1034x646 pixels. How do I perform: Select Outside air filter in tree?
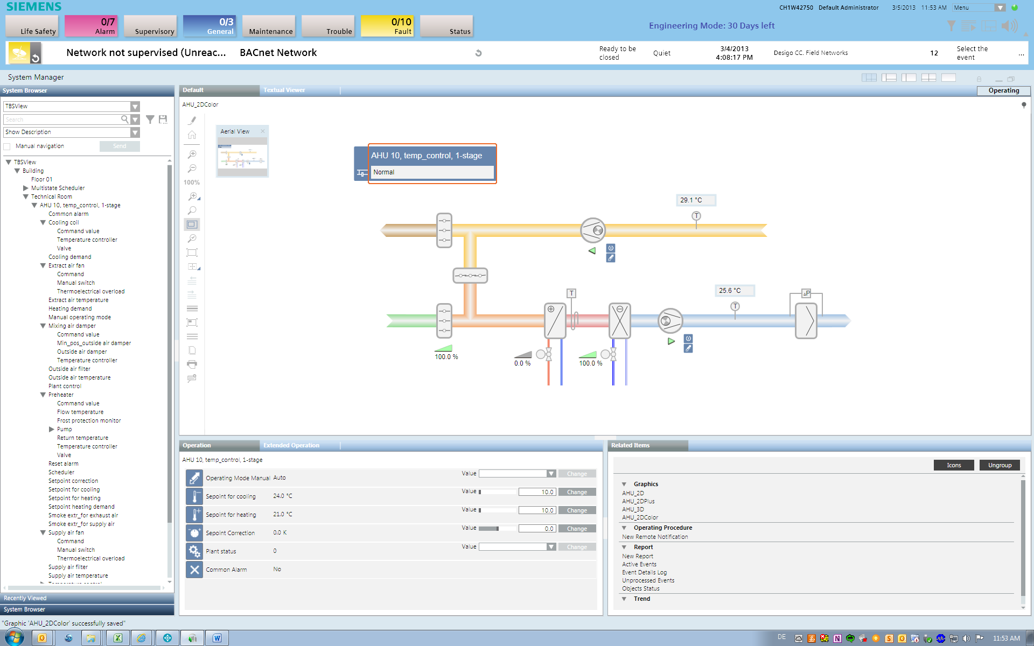[x=69, y=369]
